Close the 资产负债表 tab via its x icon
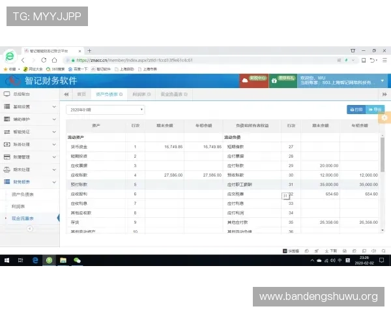The width and height of the screenshot is (391, 313). click(x=121, y=95)
